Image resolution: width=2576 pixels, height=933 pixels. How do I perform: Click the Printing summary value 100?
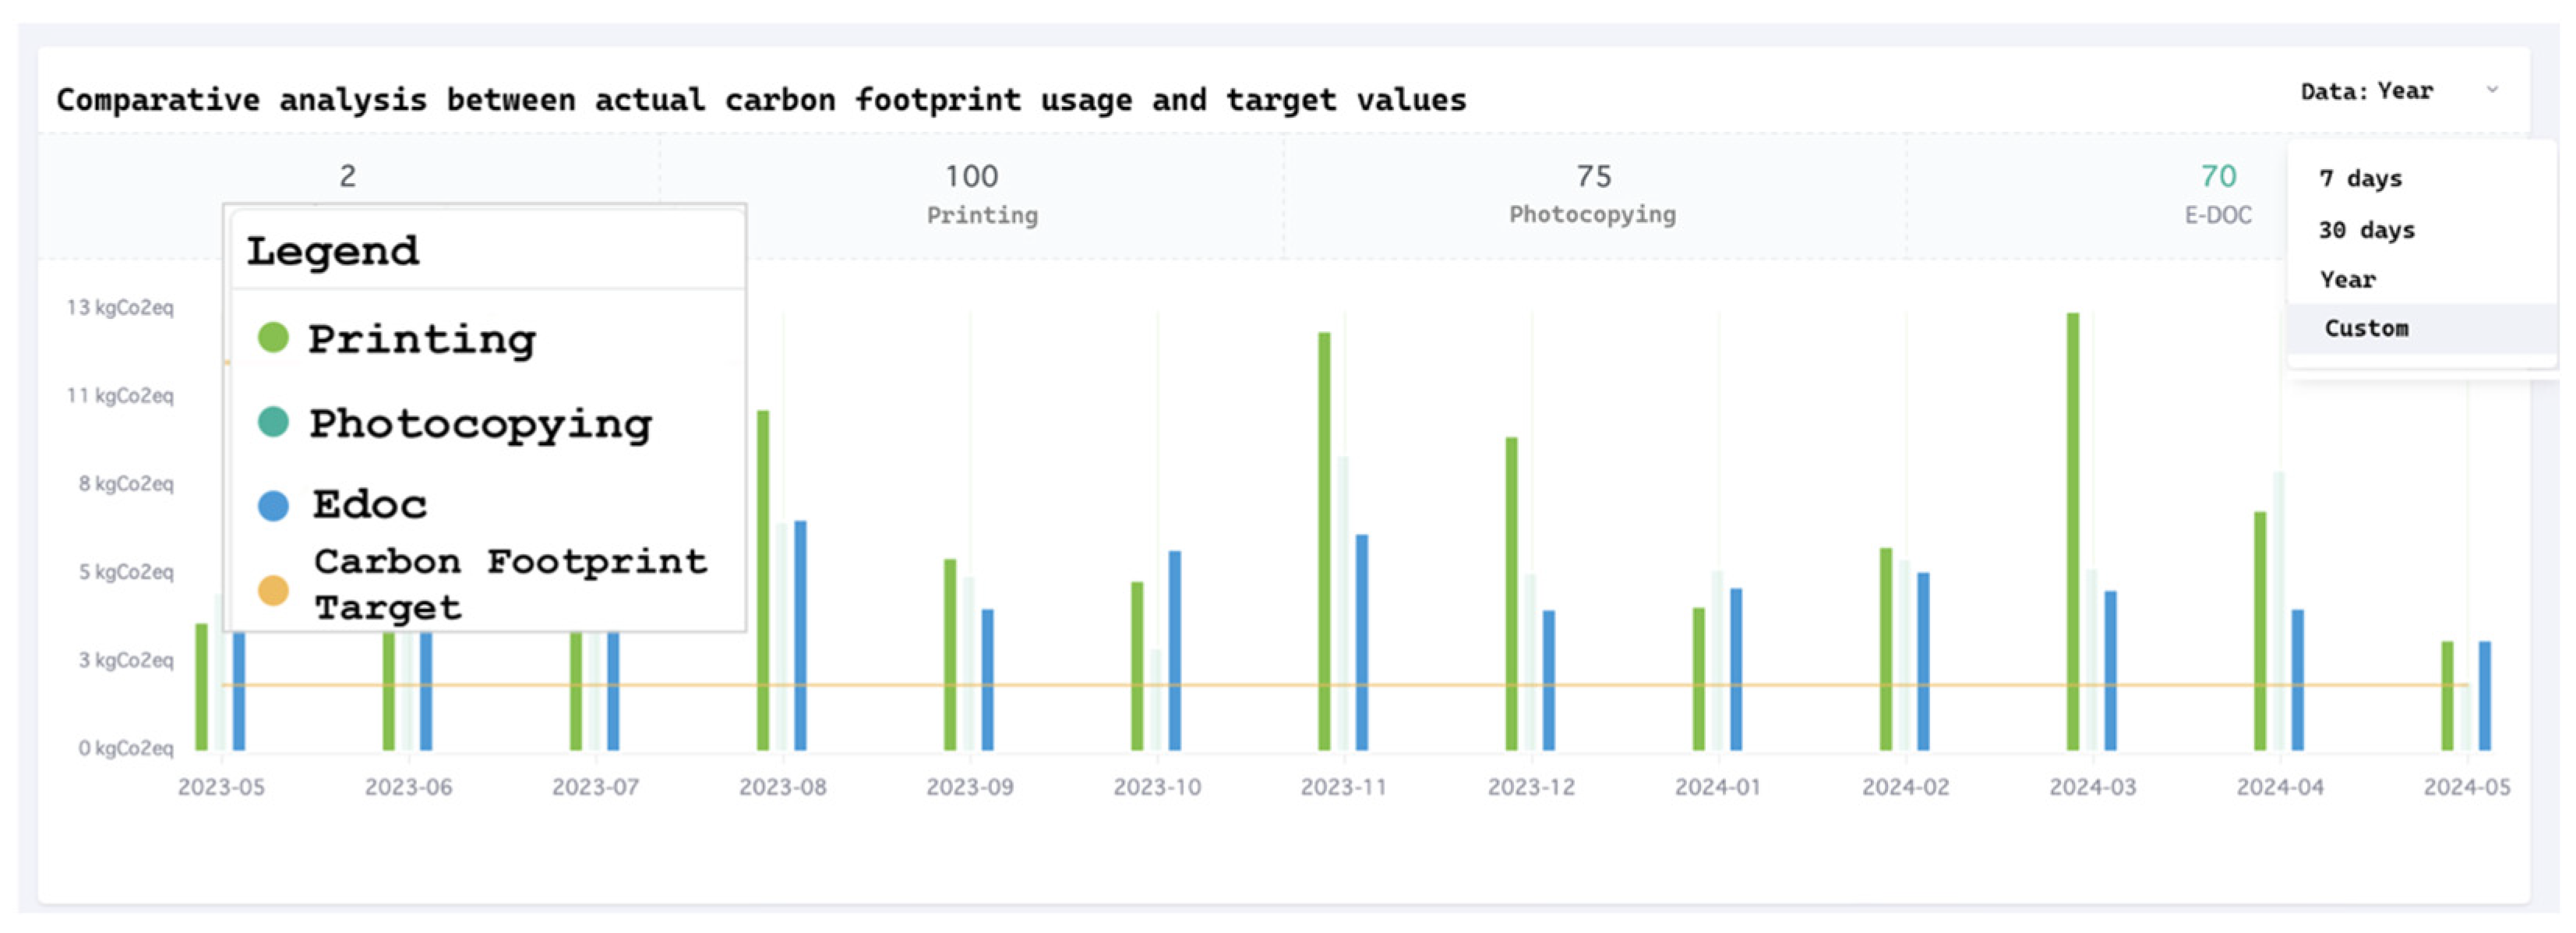[x=971, y=177]
